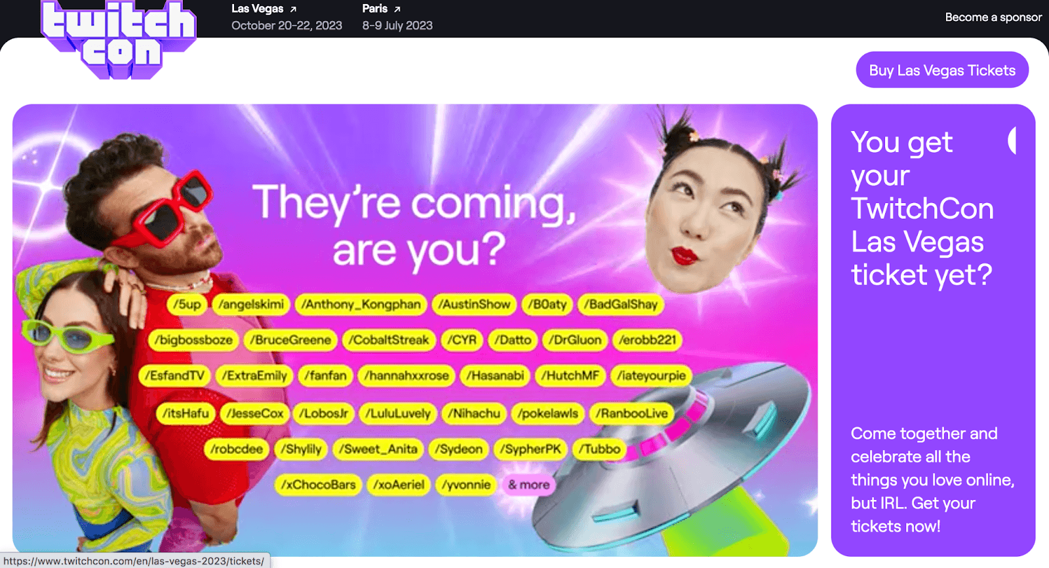Select the /RanbooLive tag

(632, 413)
